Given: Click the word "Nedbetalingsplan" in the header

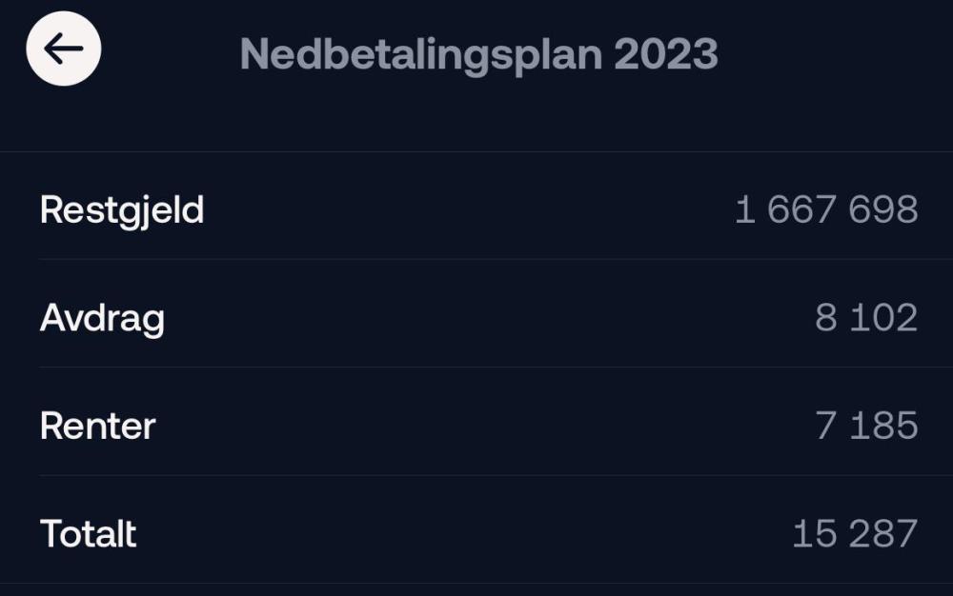Looking at the screenshot, I should click(x=420, y=54).
